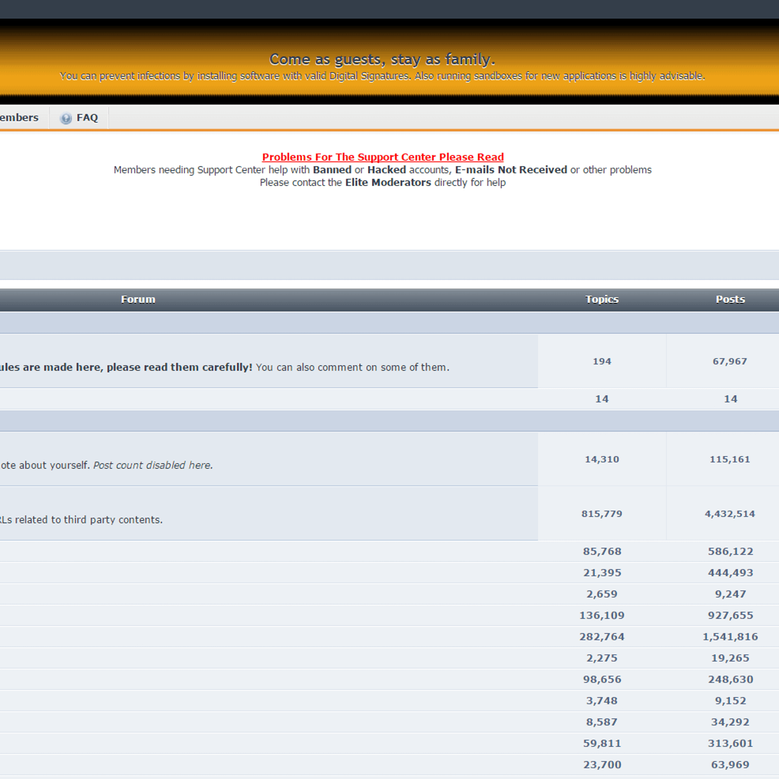Select the 23,700 topics value
Image resolution: width=779 pixels, height=779 pixels.
[602, 765]
